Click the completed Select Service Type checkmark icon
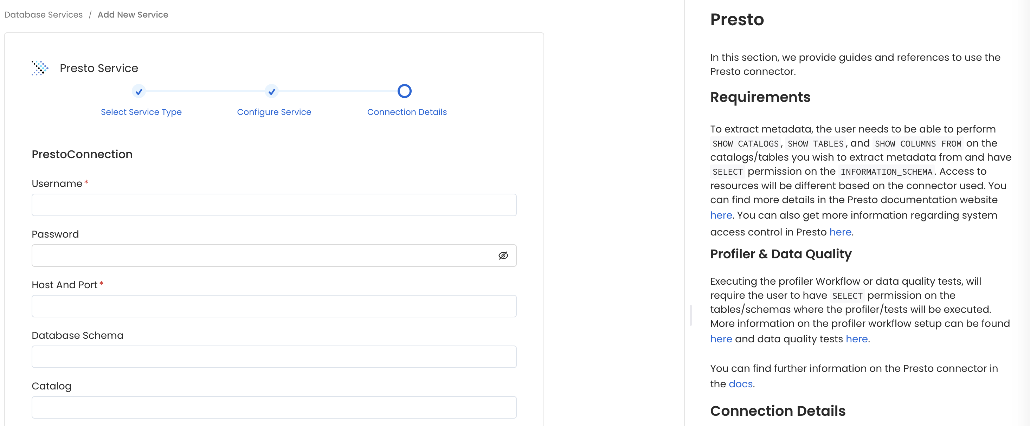The height and width of the screenshot is (426, 1030). coord(139,91)
